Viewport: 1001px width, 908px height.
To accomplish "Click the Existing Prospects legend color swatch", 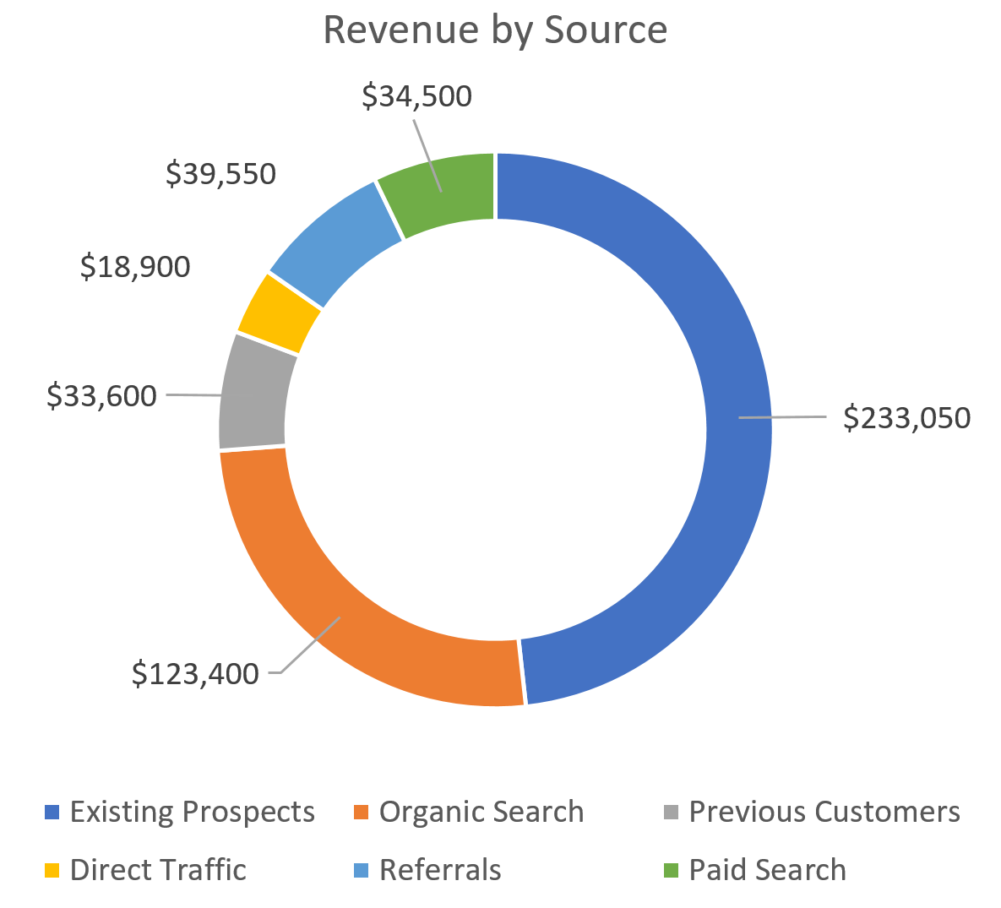I will pos(52,813).
